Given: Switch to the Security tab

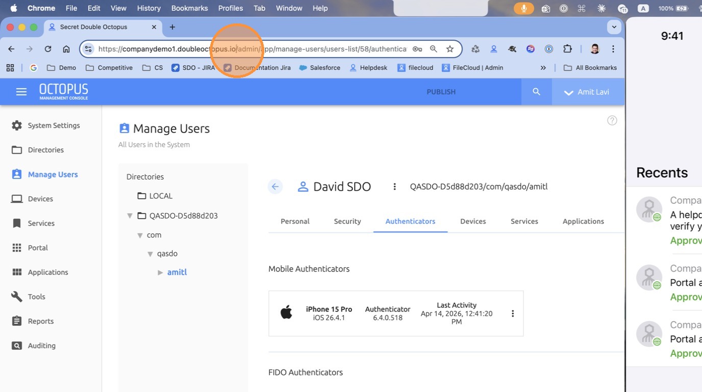Looking at the screenshot, I should [347, 221].
